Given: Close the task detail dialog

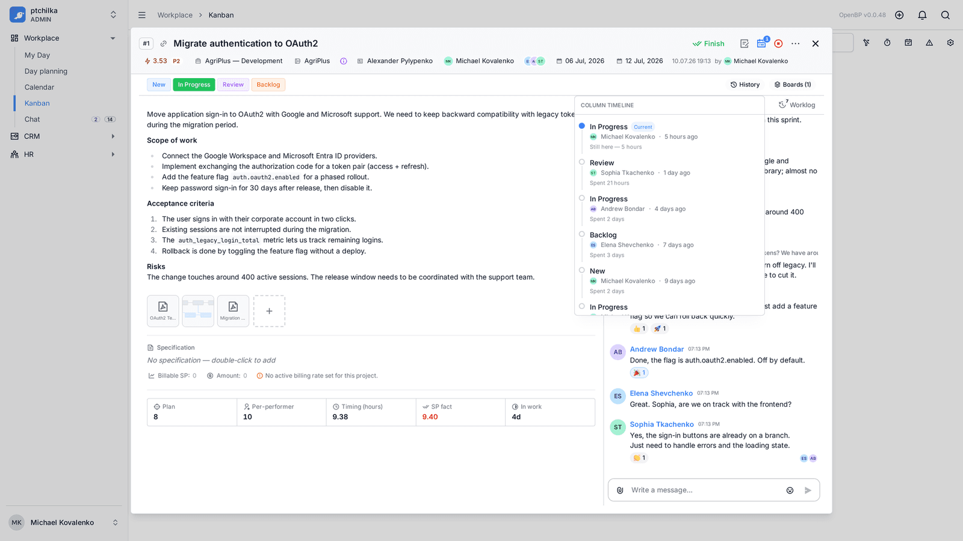Looking at the screenshot, I should click(x=816, y=44).
